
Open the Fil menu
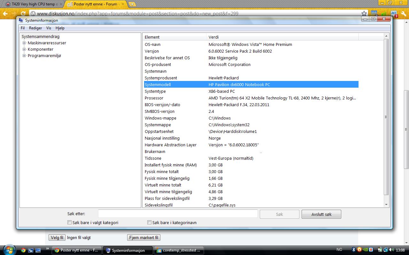coord(23,28)
